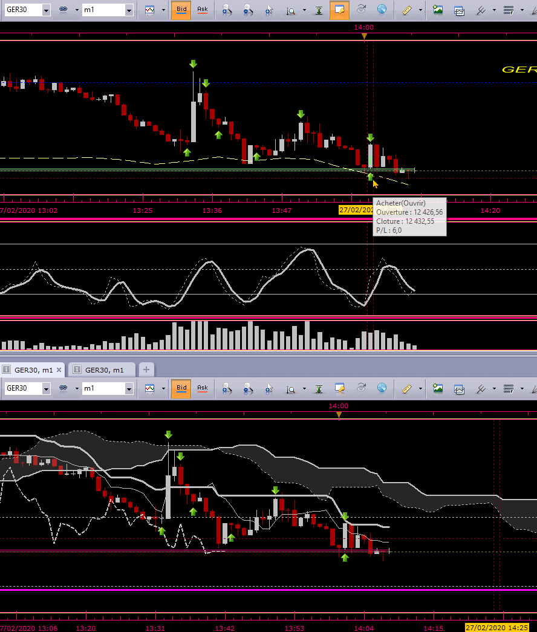
Task: Toggle eye visibility icon in lower toolbar
Action: [x=361, y=388]
